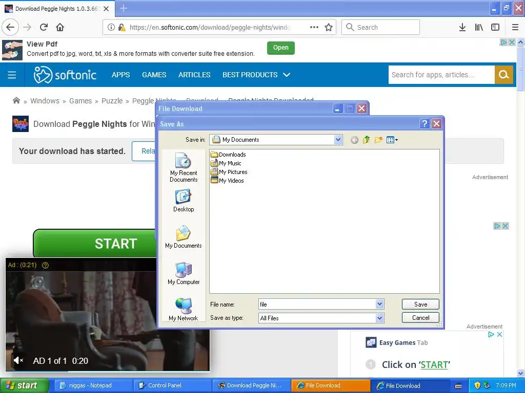Expand the Save in folder dropdown
The height and width of the screenshot is (393, 525).
338,140
